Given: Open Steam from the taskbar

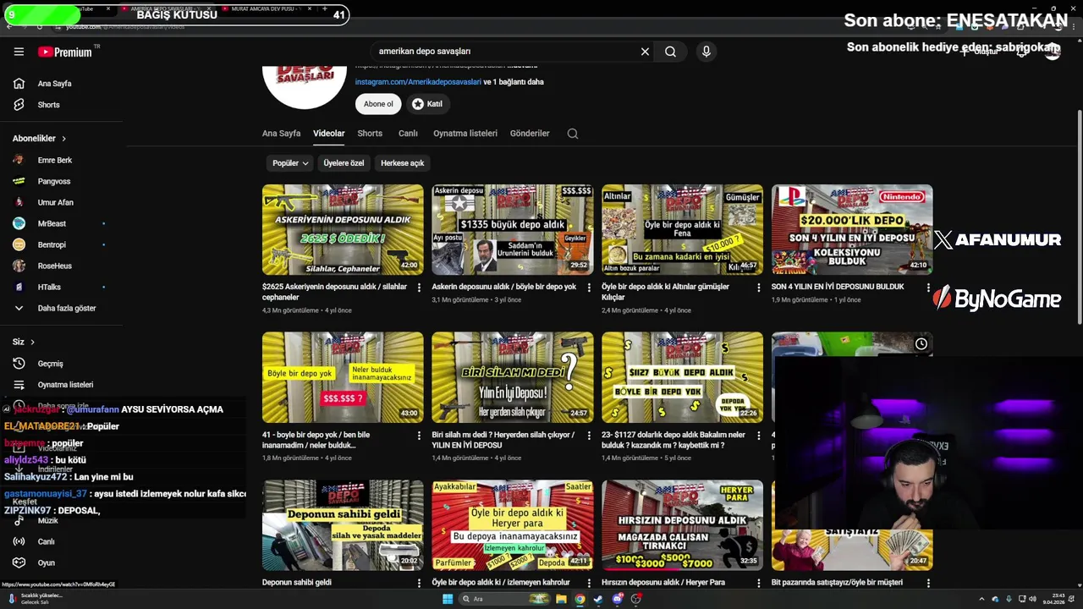Looking at the screenshot, I should coord(598,599).
